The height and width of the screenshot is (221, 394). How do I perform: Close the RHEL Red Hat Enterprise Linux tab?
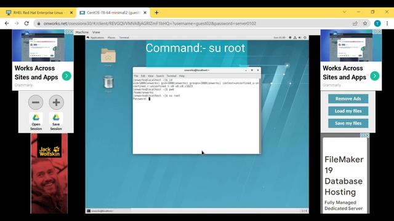click(71, 12)
